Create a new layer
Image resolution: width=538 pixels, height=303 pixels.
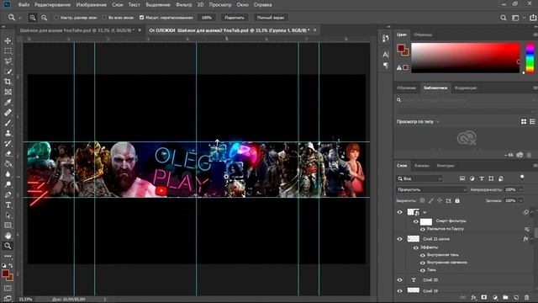516,297
